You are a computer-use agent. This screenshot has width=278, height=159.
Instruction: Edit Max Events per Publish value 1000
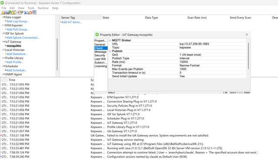pos(212,69)
